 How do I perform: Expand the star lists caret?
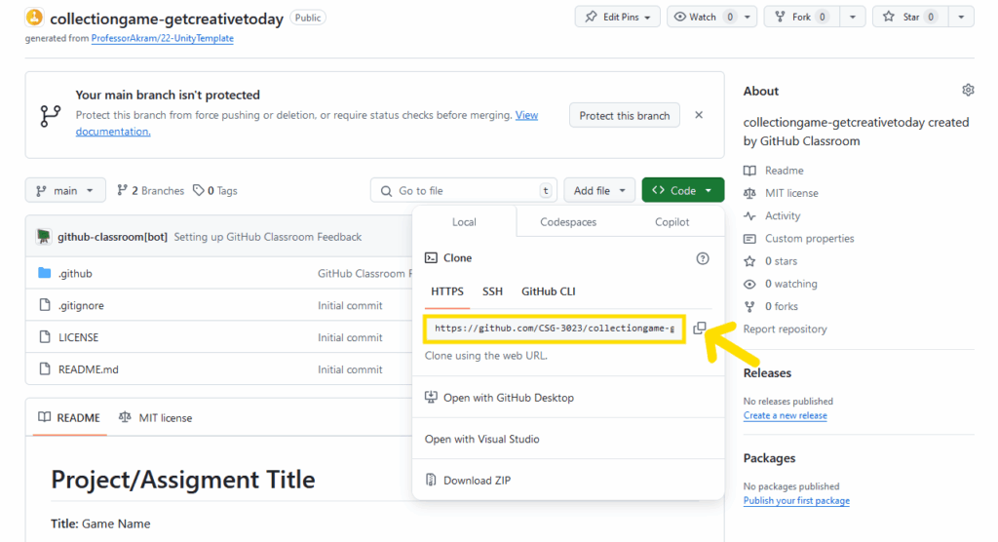coord(961,18)
